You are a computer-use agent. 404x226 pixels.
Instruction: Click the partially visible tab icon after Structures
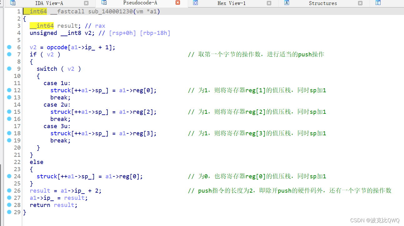coord(378,3)
